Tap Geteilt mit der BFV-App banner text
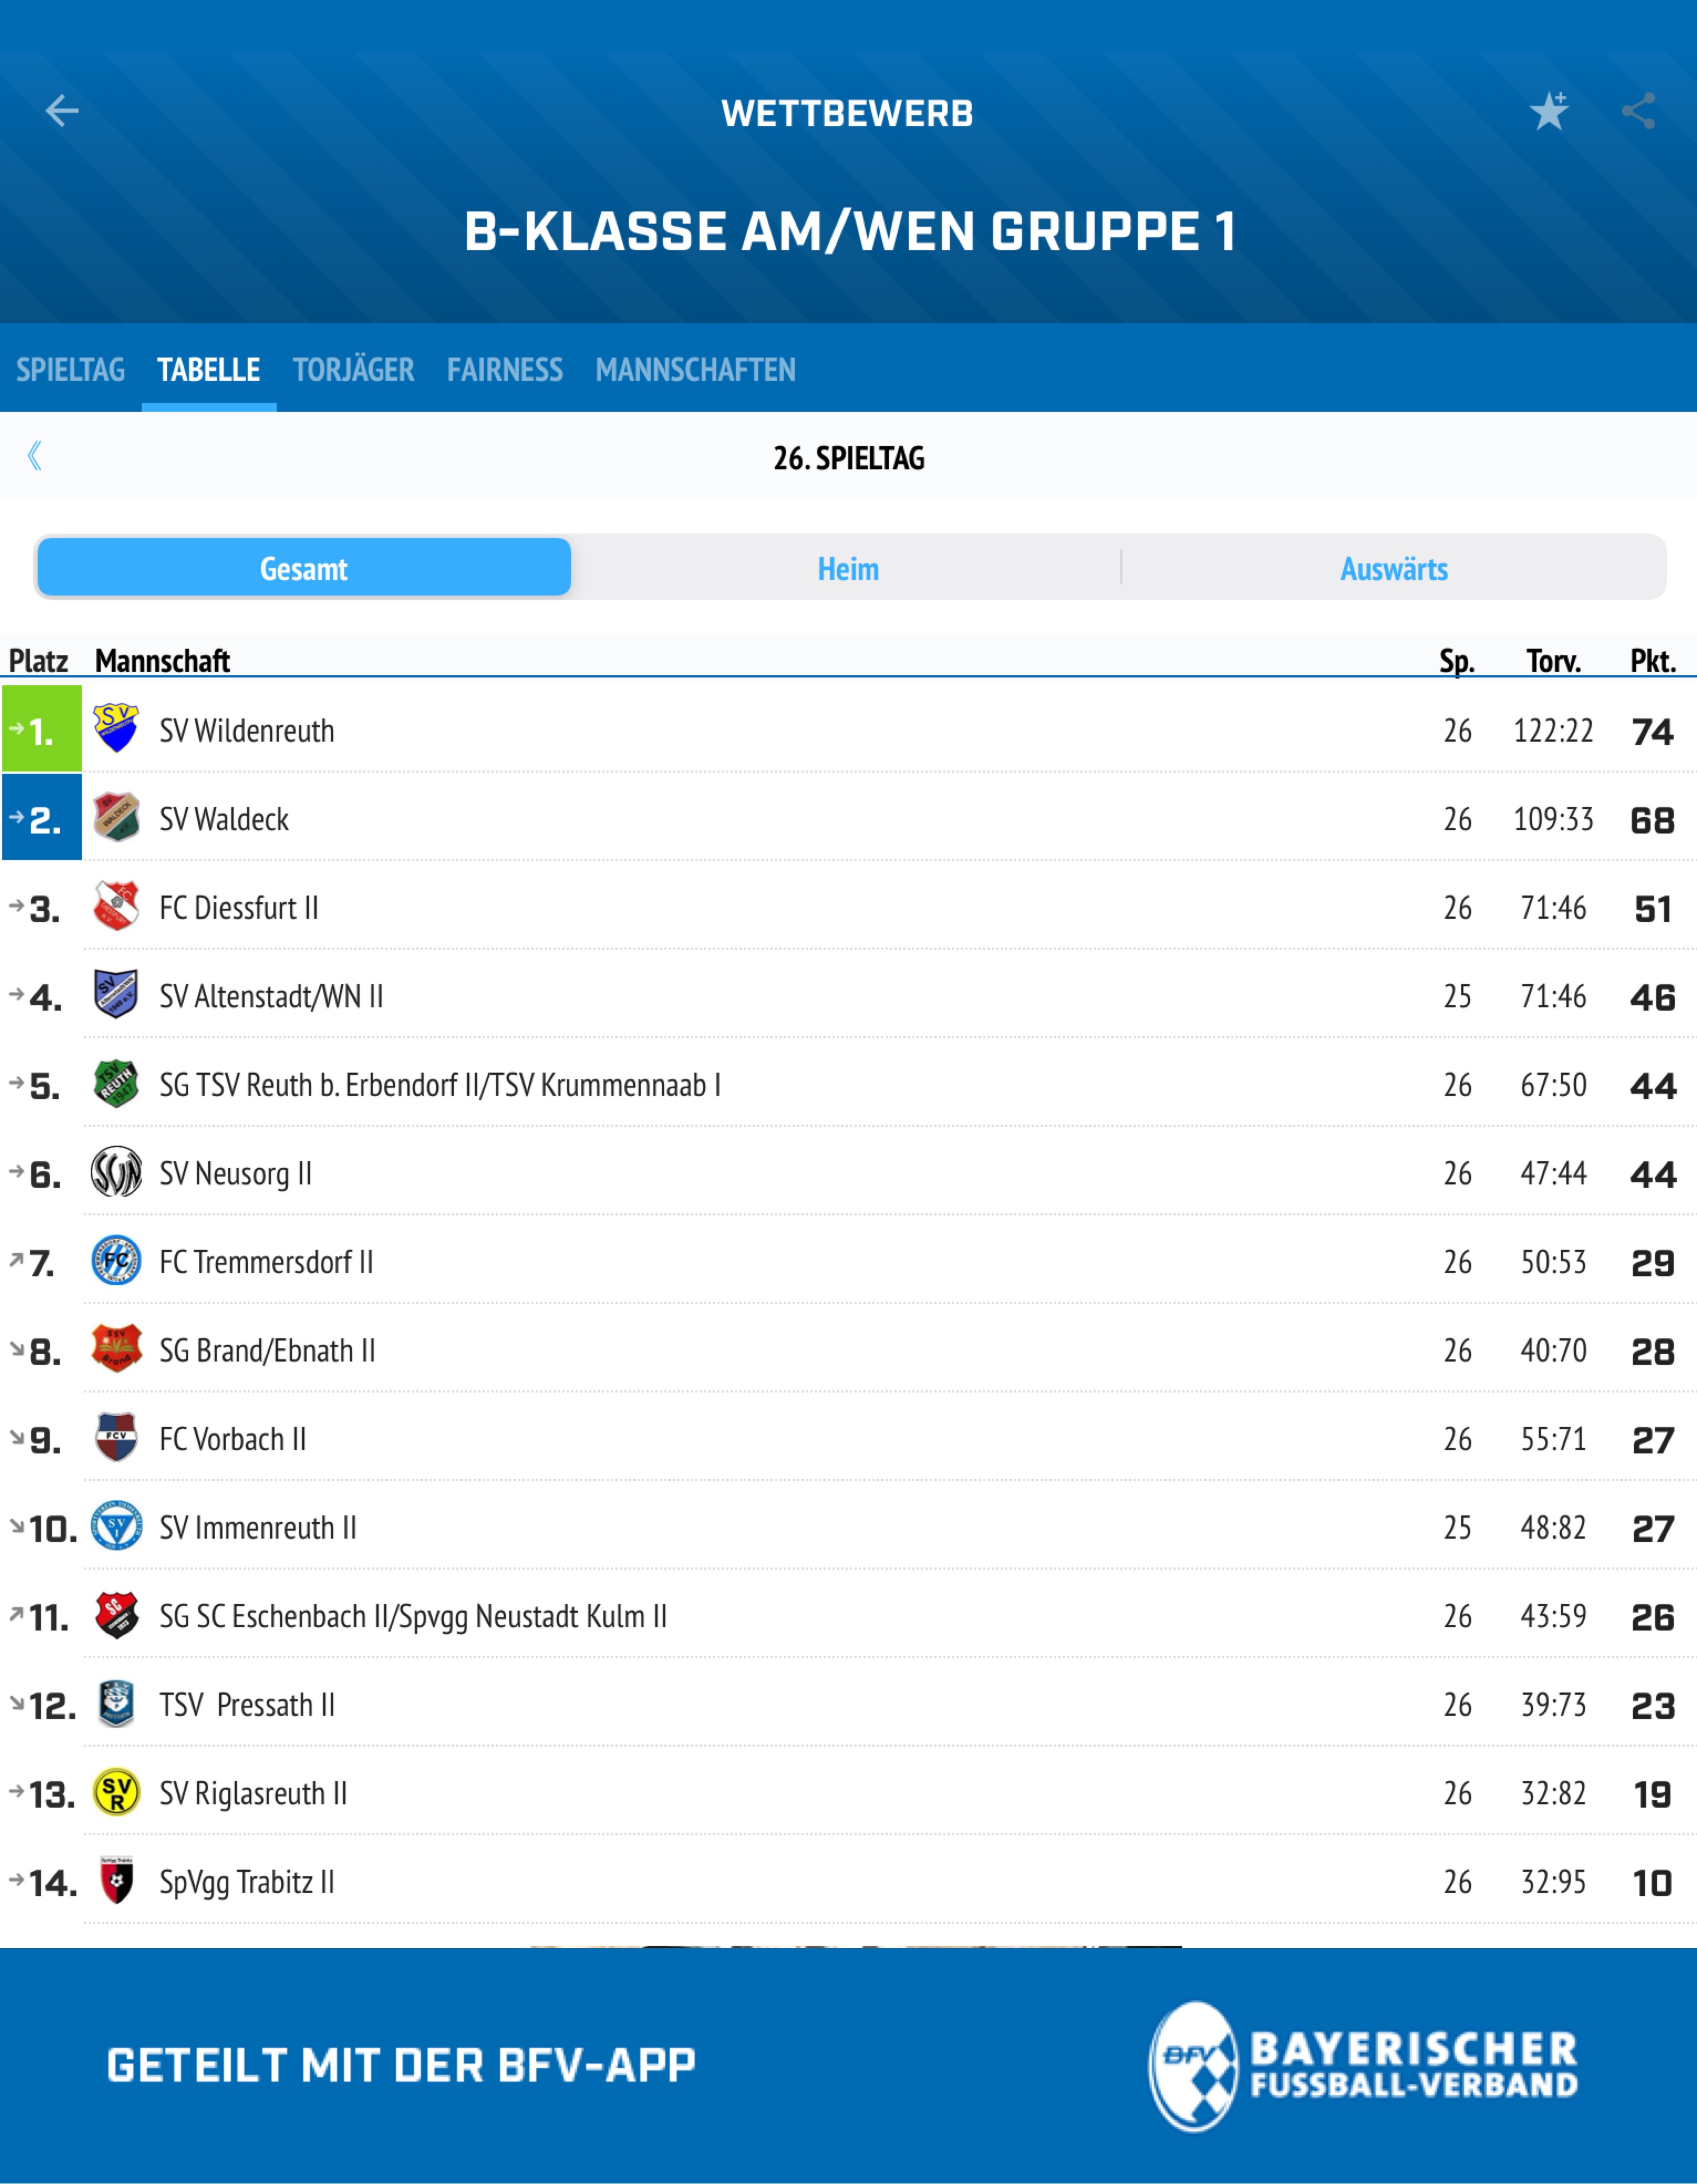Image resolution: width=1697 pixels, height=2184 pixels. 401,2066
